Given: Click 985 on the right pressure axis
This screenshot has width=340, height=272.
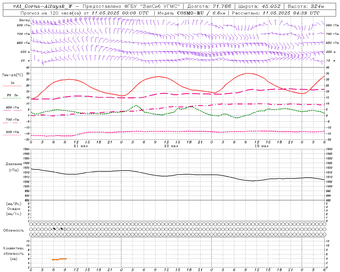Looking at the screenshot, I should [x=329, y=200].
